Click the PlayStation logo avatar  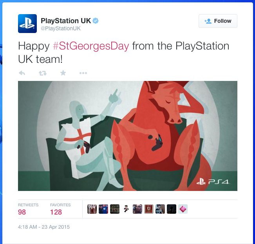pos(27,24)
